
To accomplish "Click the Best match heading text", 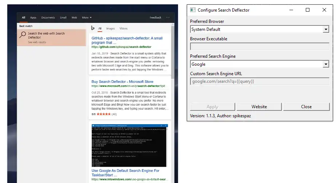I will coord(26,26).
